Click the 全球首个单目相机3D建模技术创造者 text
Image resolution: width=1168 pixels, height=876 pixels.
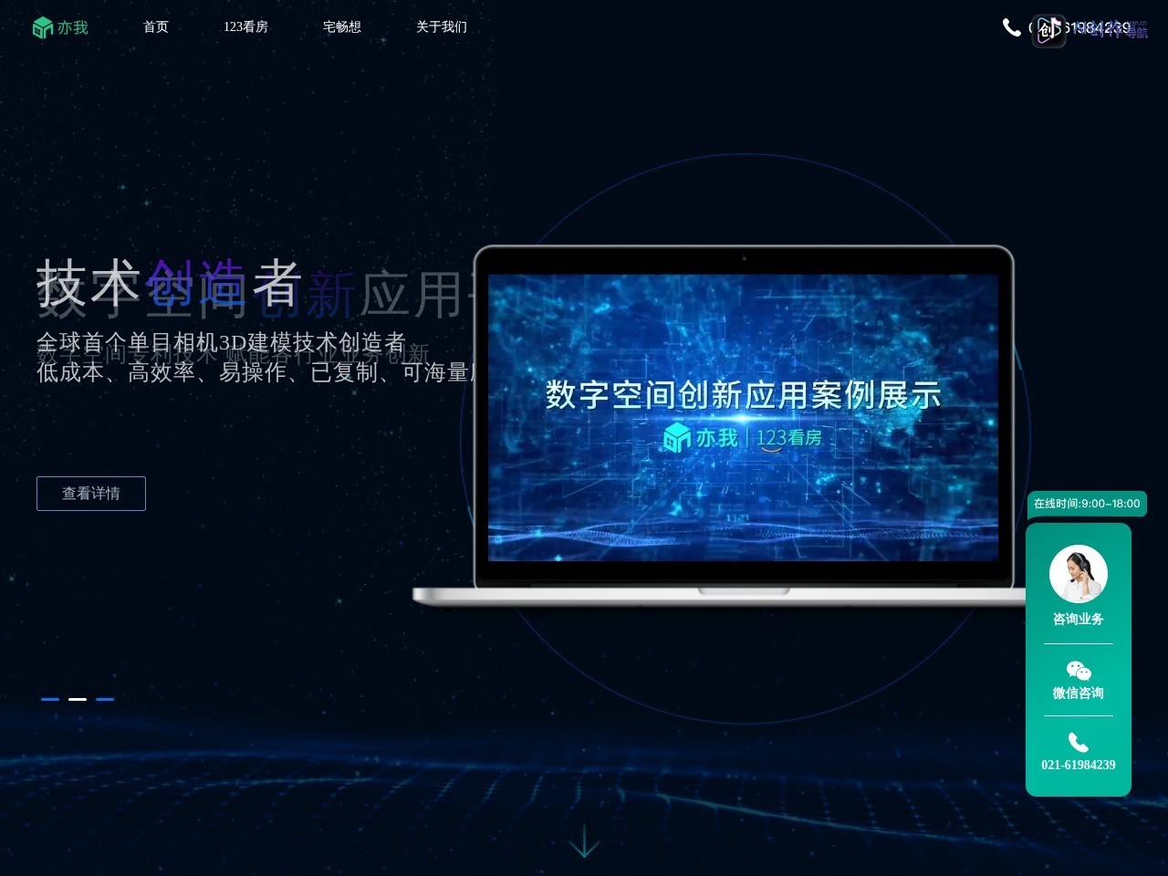(221, 342)
